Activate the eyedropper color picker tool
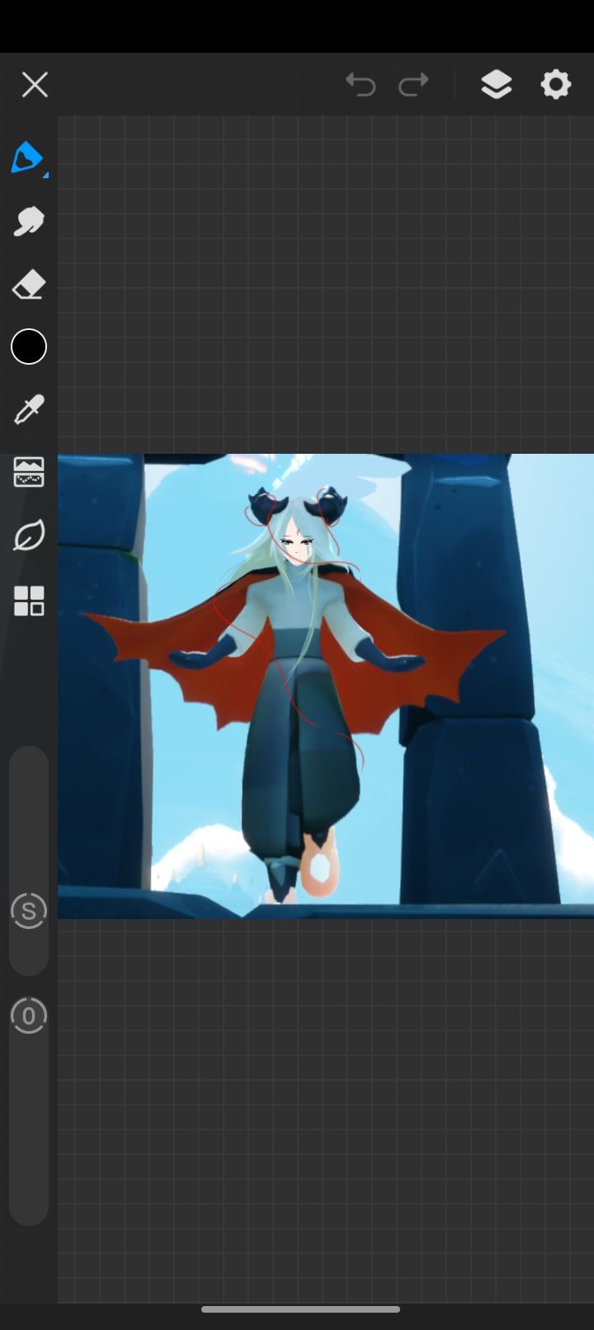The width and height of the screenshot is (594, 1330). tap(28, 409)
